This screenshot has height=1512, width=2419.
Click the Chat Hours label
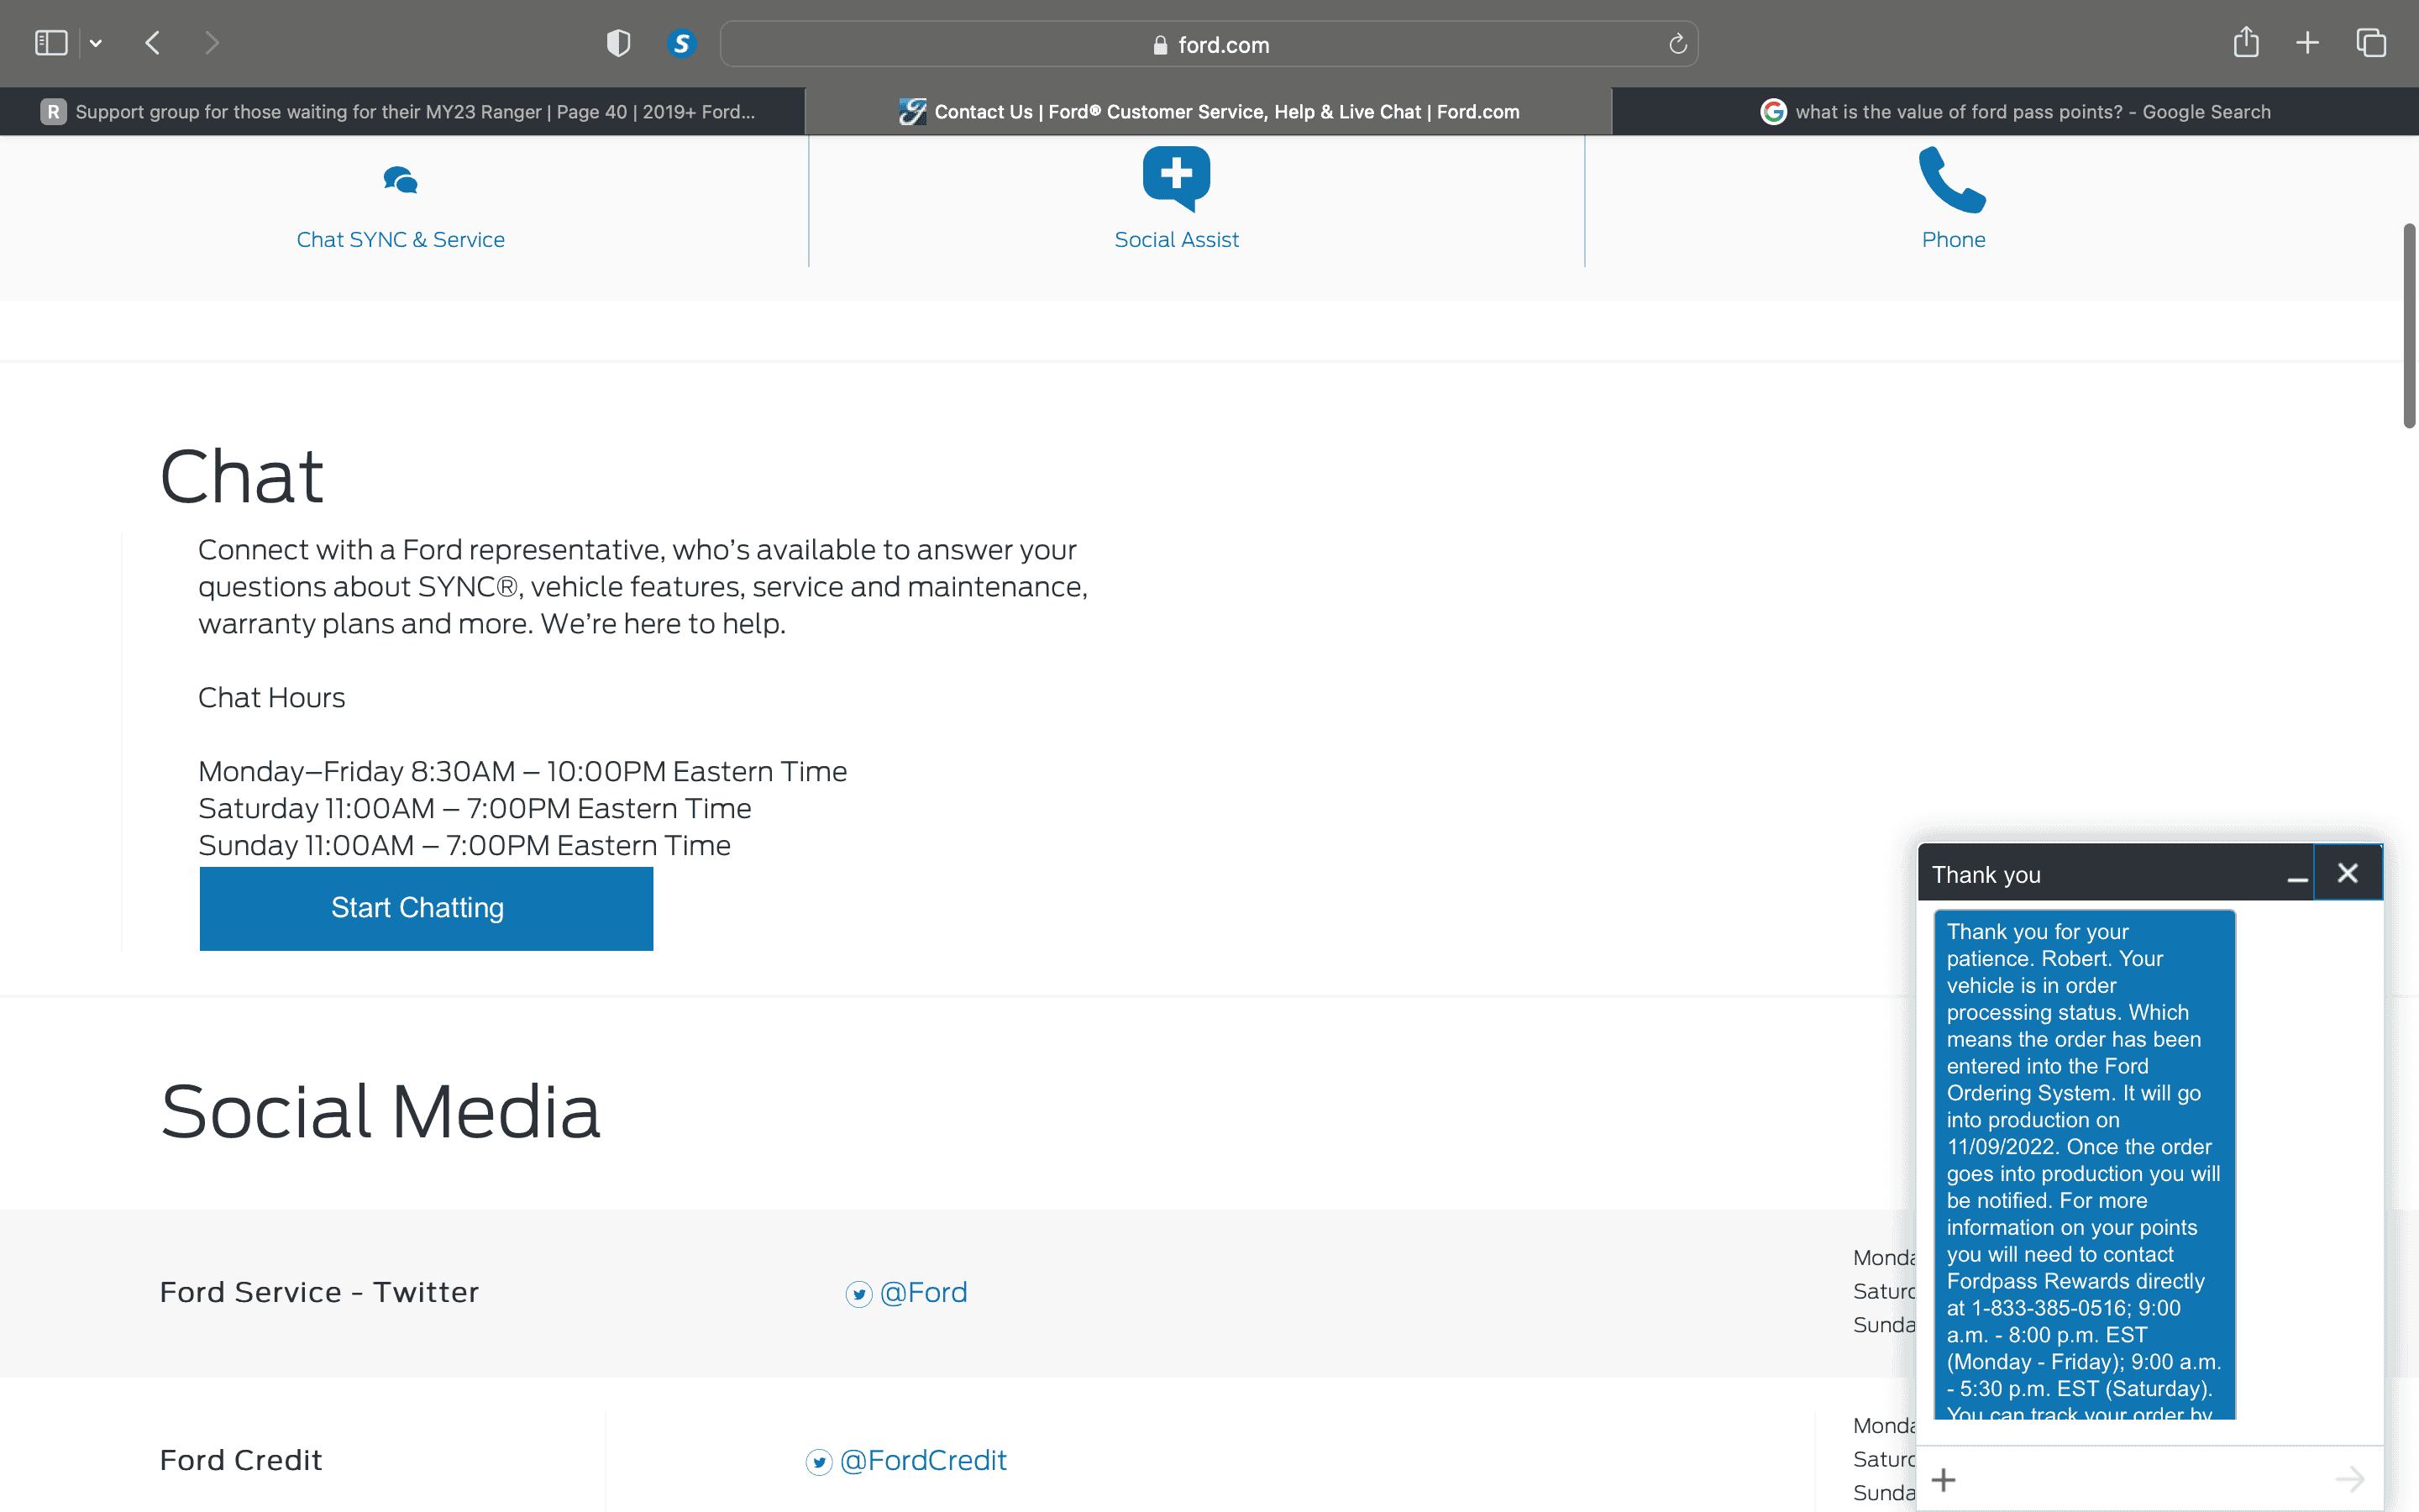tap(272, 697)
